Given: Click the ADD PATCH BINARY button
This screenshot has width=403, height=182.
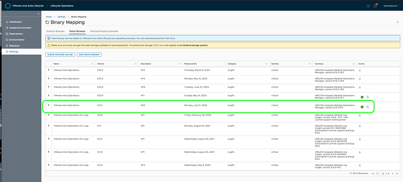Looking at the screenshot, I should 90,55.
